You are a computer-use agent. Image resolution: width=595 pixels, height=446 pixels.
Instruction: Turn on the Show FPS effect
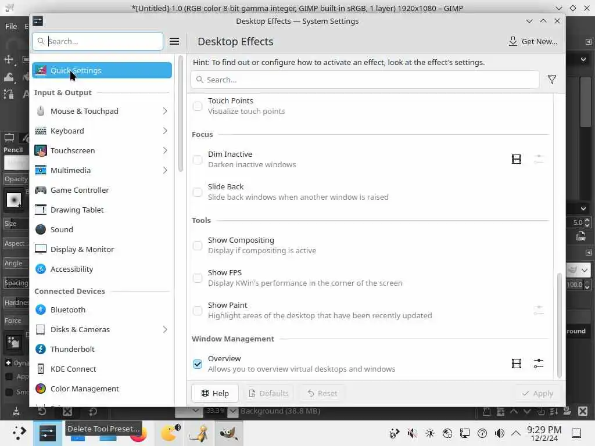point(198,278)
